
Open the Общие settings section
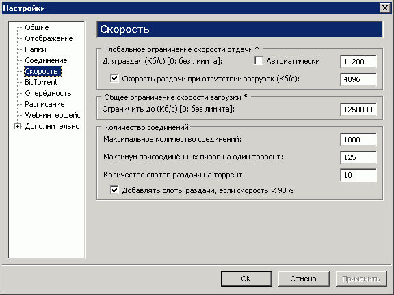point(37,27)
